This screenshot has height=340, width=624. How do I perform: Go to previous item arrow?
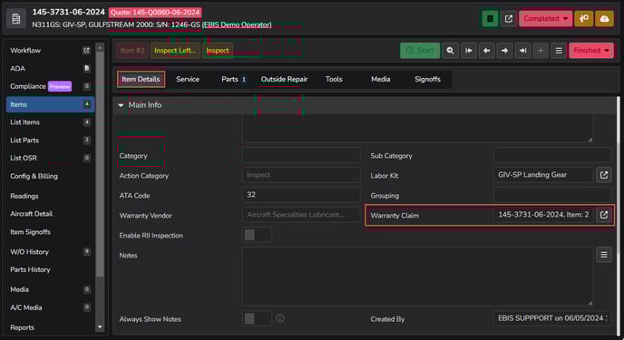[486, 51]
